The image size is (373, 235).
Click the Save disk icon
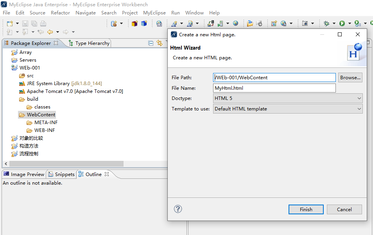pos(25,23)
